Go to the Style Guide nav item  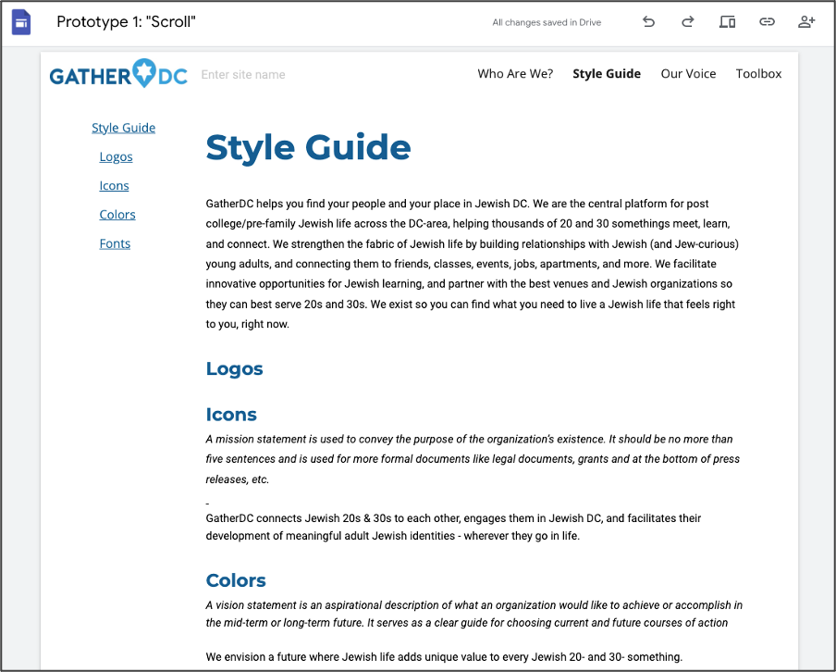click(607, 74)
